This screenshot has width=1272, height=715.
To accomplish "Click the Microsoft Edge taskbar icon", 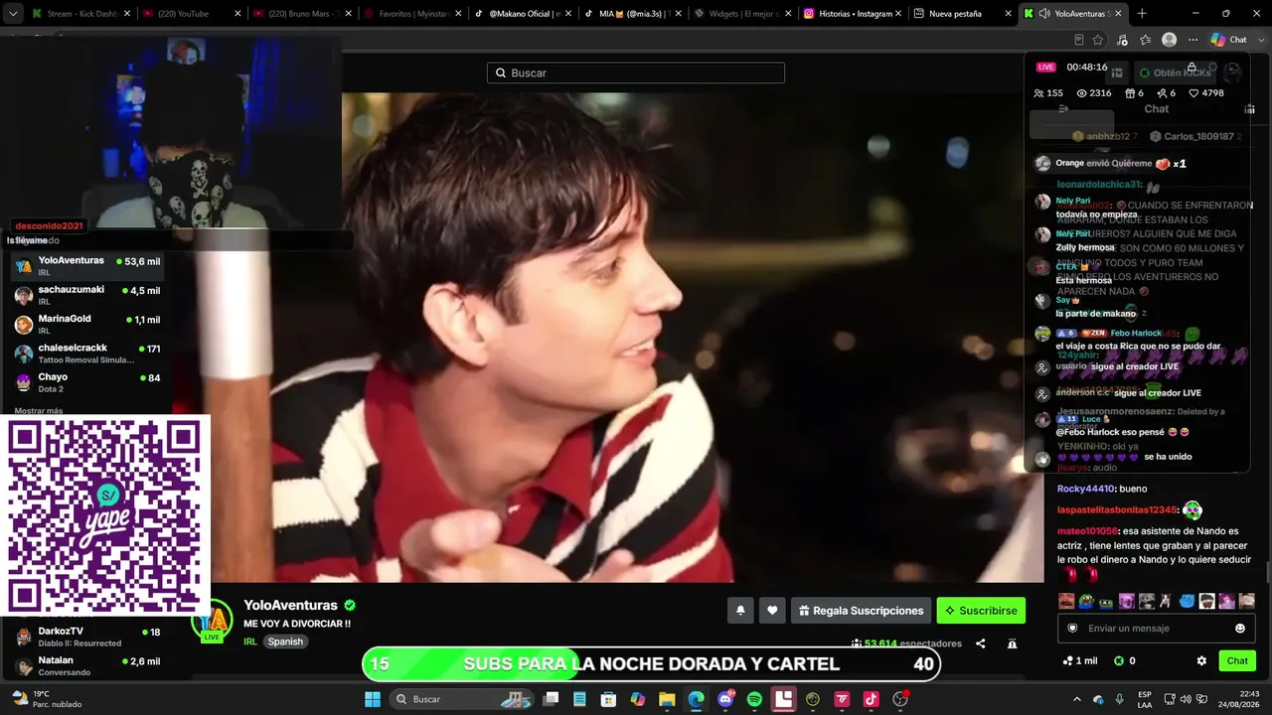I will click(696, 699).
